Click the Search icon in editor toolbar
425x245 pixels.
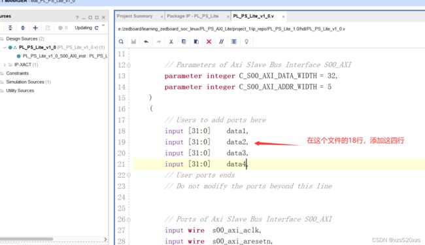click(x=121, y=42)
